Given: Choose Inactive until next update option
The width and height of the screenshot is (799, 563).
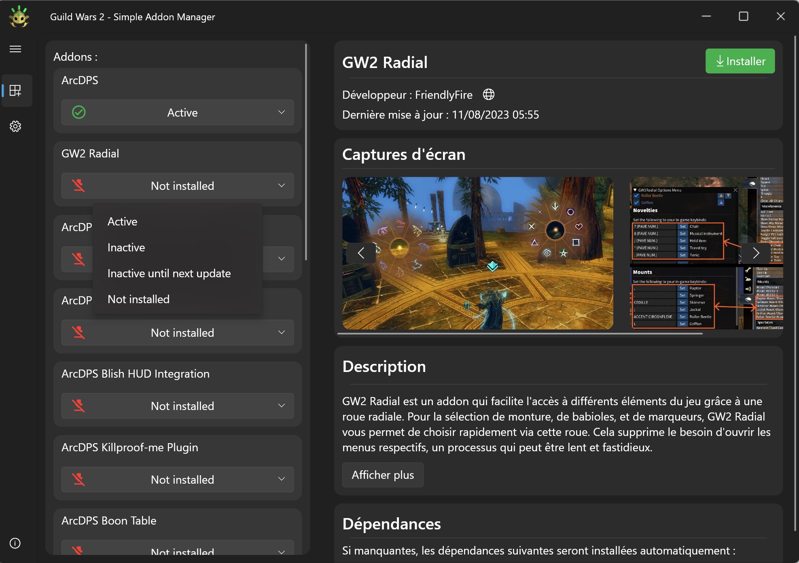Looking at the screenshot, I should [169, 274].
